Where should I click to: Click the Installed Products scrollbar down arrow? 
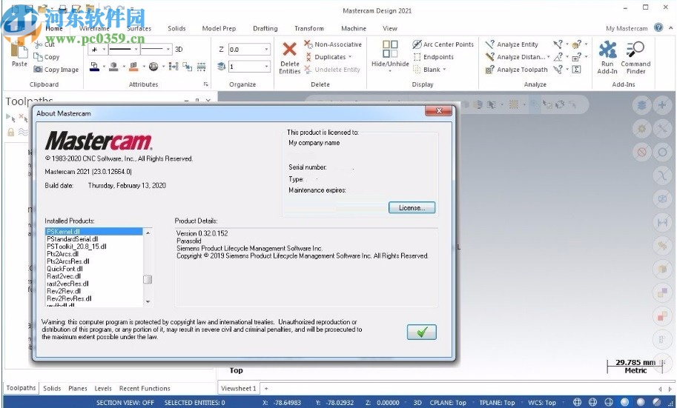(148, 302)
